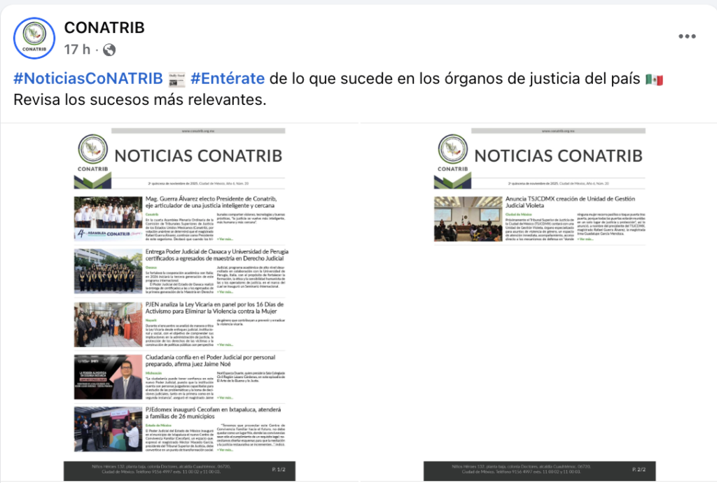Follow the #Entérate hashtag link
The width and height of the screenshot is (717, 483).
pyautogui.click(x=228, y=78)
